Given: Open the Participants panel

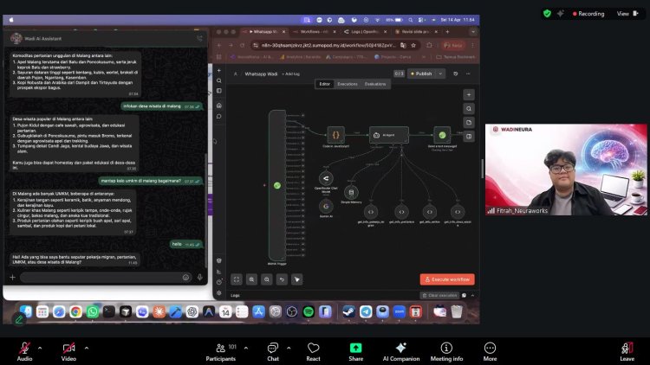Looking at the screenshot, I should [x=220, y=349].
